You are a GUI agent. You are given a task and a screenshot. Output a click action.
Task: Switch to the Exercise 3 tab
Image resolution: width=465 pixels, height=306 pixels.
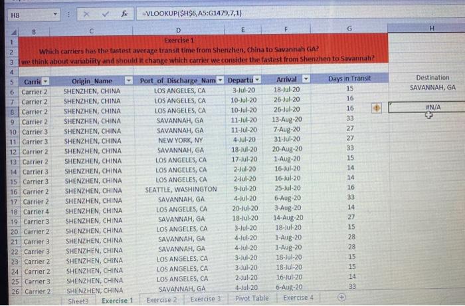[205, 299]
